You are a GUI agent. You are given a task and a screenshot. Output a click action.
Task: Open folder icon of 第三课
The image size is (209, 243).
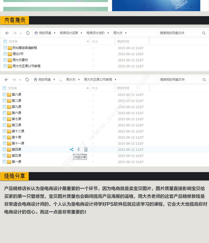click(x=9, y=125)
